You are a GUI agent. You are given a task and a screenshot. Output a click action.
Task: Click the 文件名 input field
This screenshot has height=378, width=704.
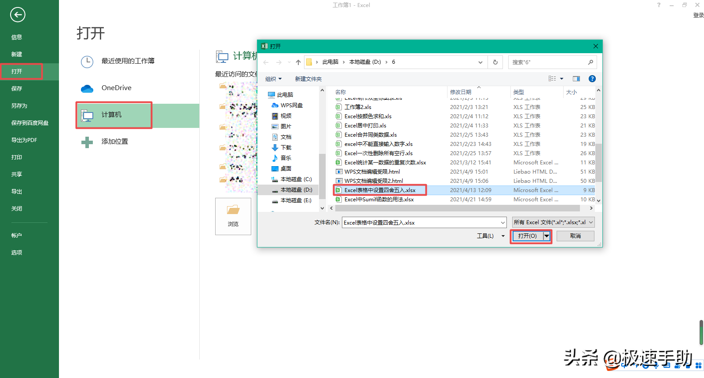(425, 223)
